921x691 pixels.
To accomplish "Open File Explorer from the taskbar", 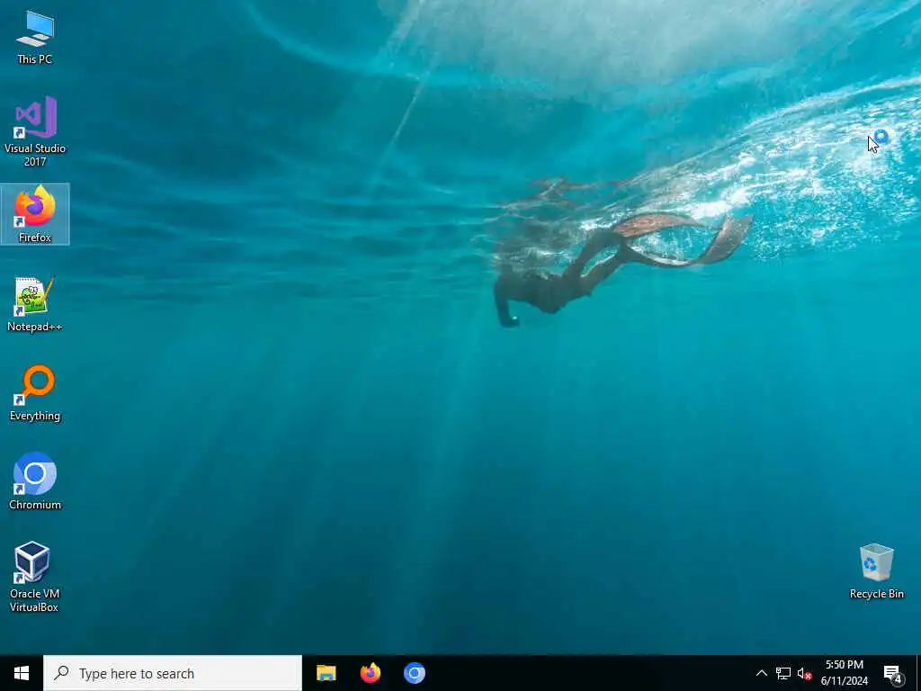I will pos(326,673).
